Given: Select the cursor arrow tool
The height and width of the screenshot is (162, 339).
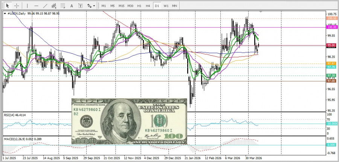Looking at the screenshot, I should click(8, 6).
